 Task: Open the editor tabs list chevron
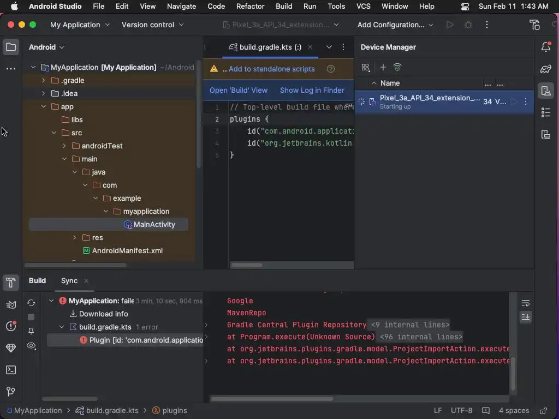pos(329,47)
